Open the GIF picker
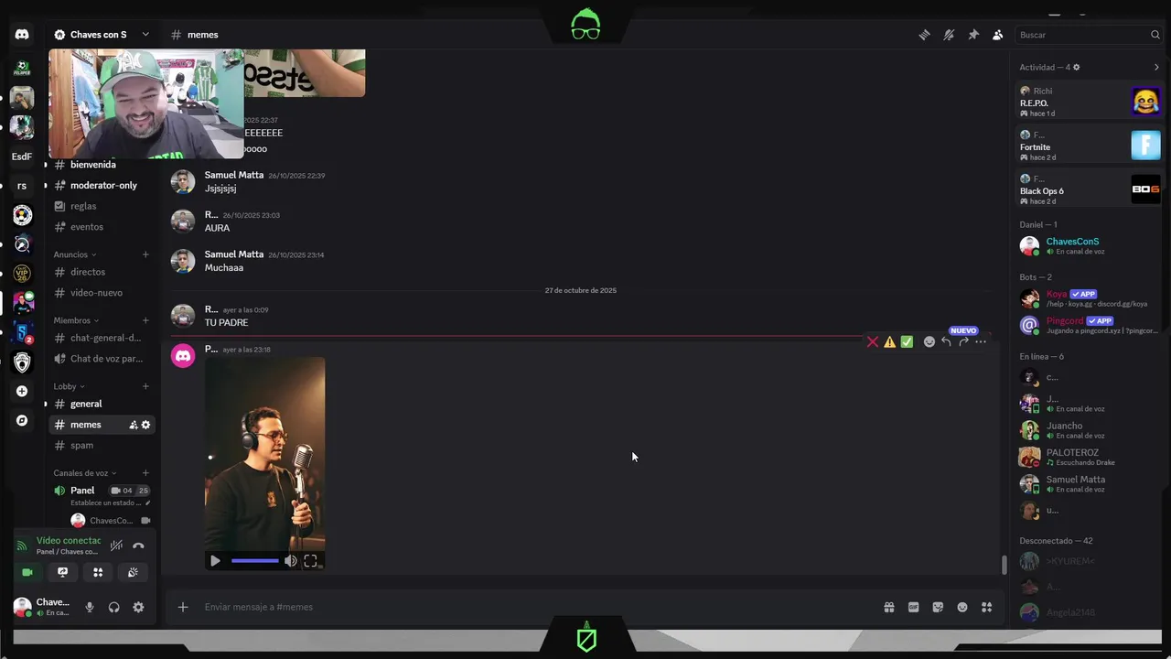The width and height of the screenshot is (1171, 659). pyautogui.click(x=913, y=607)
